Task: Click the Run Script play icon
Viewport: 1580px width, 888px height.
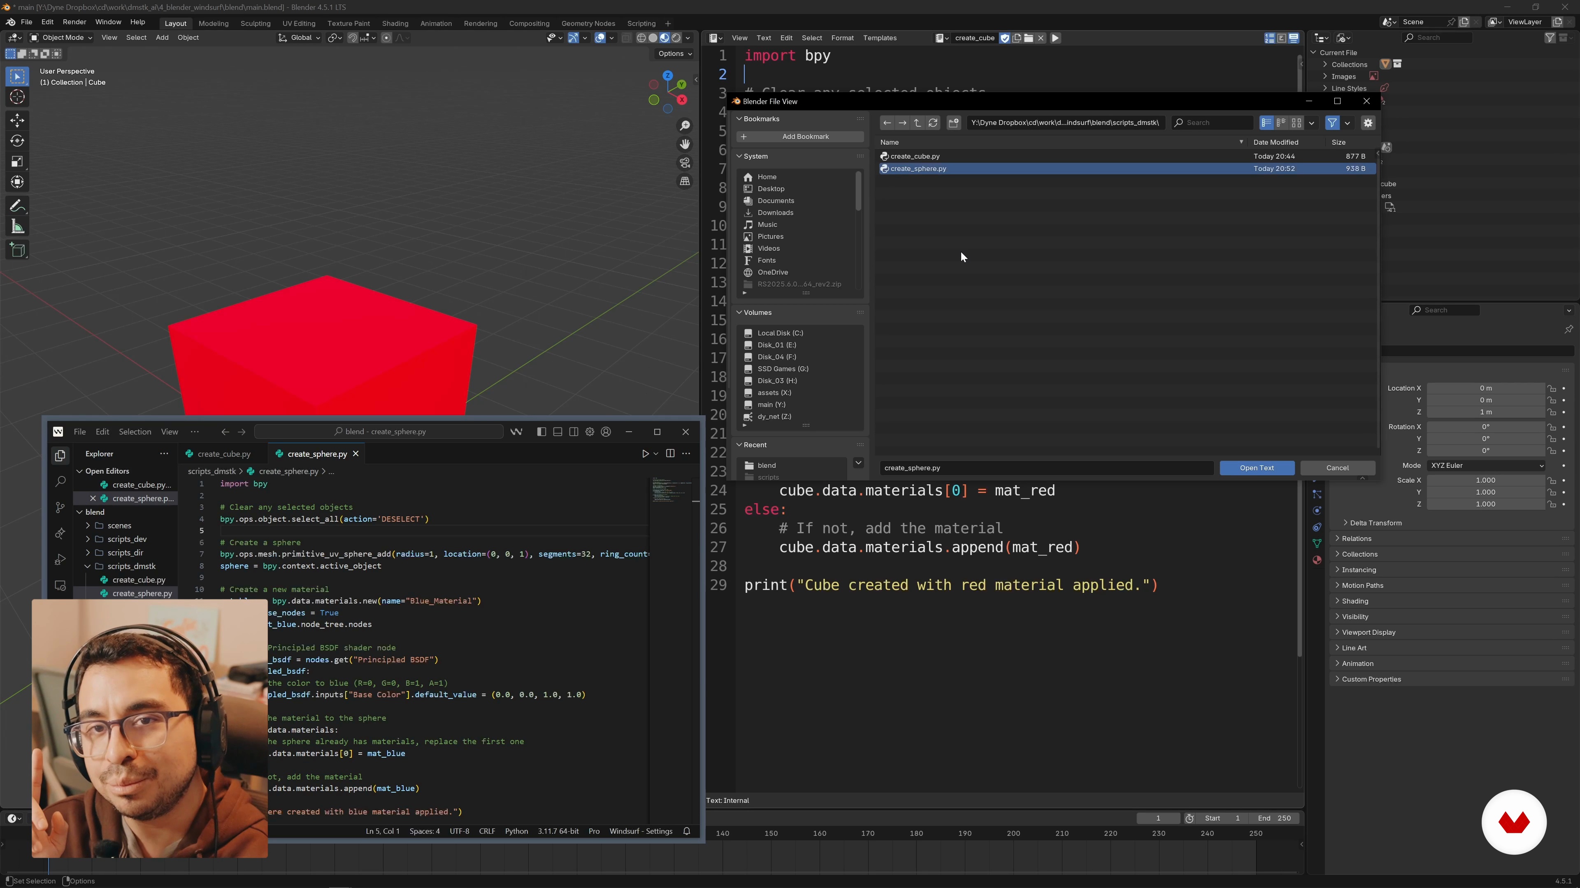Action: click(1055, 38)
